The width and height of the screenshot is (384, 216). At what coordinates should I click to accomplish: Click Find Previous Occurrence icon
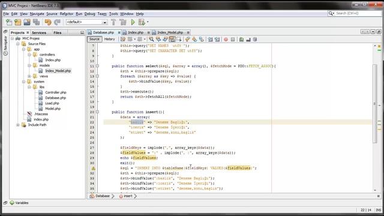click(158, 39)
